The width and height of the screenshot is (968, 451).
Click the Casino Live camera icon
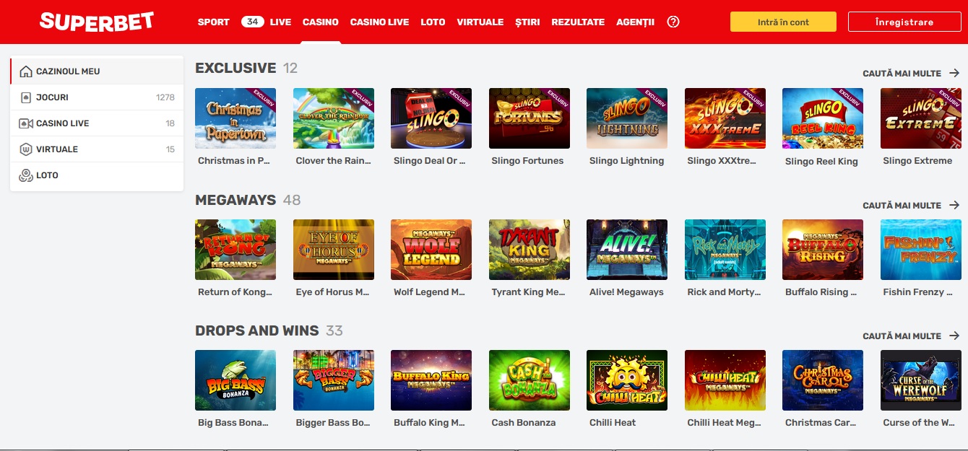(26, 123)
